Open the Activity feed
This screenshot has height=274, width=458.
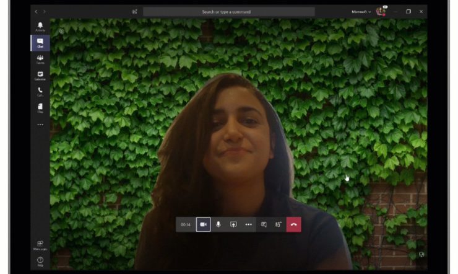40,27
